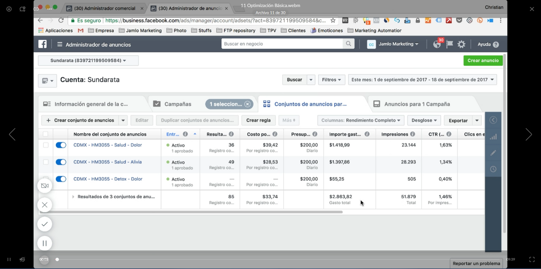Click the Exportar button
The width and height of the screenshot is (541, 269).
pyautogui.click(x=458, y=120)
